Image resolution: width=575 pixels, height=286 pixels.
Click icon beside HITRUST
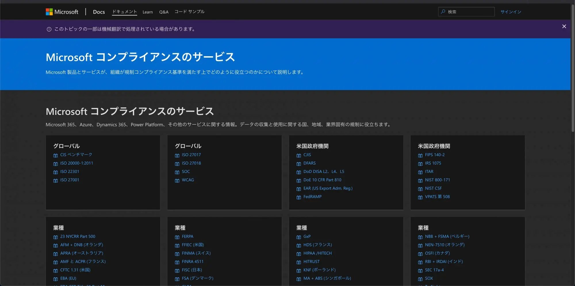pyautogui.click(x=299, y=262)
